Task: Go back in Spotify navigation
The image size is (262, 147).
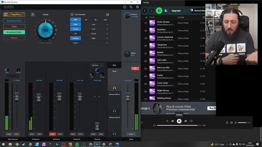Action: point(145,11)
